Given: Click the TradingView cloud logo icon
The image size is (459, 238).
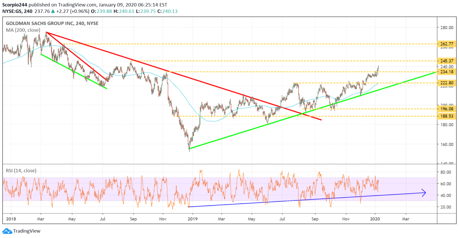Looking at the screenshot, I should [x=7, y=231].
